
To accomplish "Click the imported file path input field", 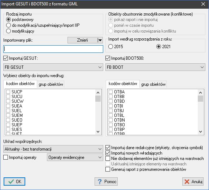I will (53, 49).
